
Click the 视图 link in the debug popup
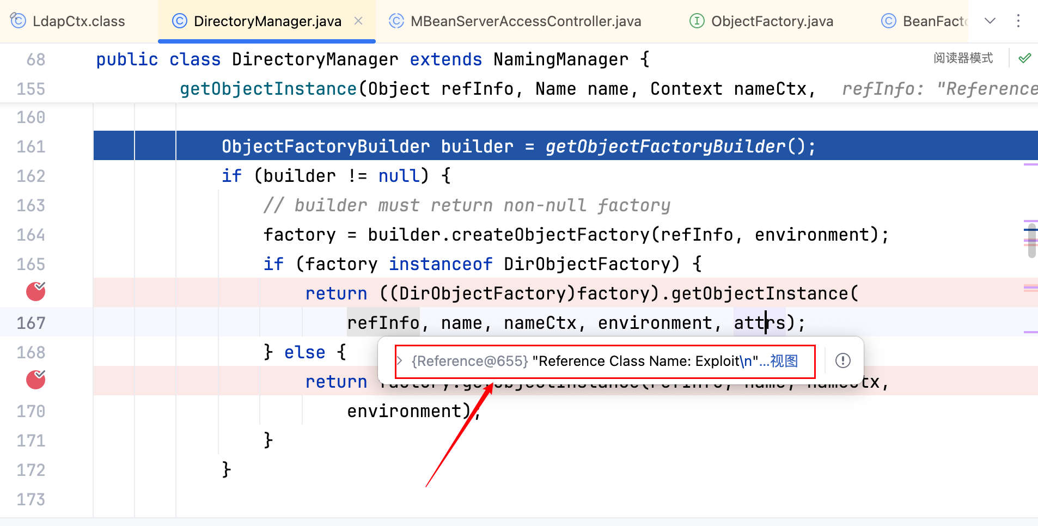click(x=784, y=360)
